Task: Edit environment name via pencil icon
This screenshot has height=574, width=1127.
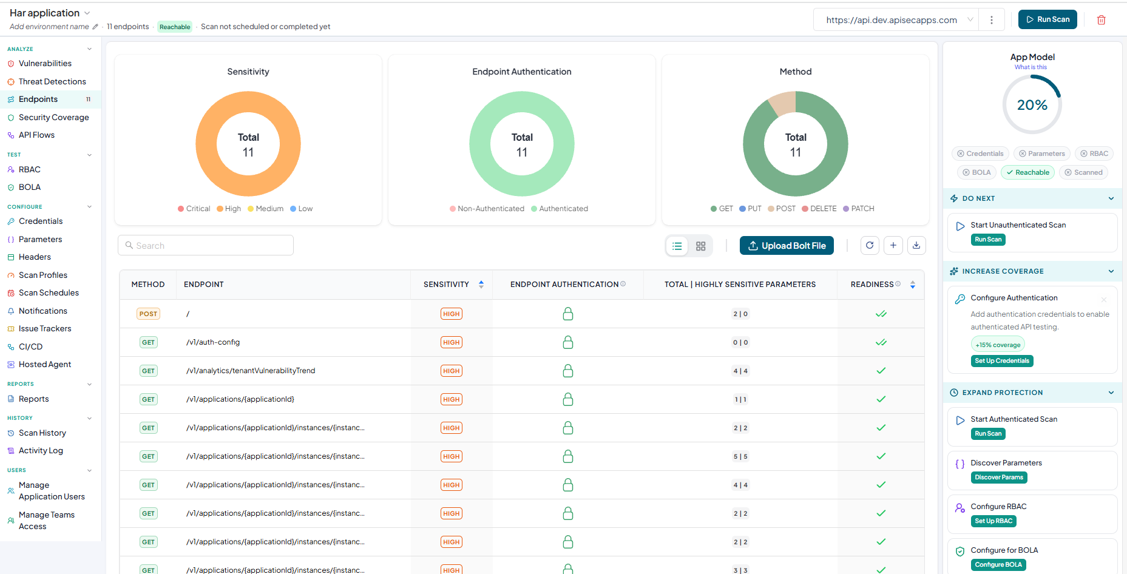Action: click(95, 27)
